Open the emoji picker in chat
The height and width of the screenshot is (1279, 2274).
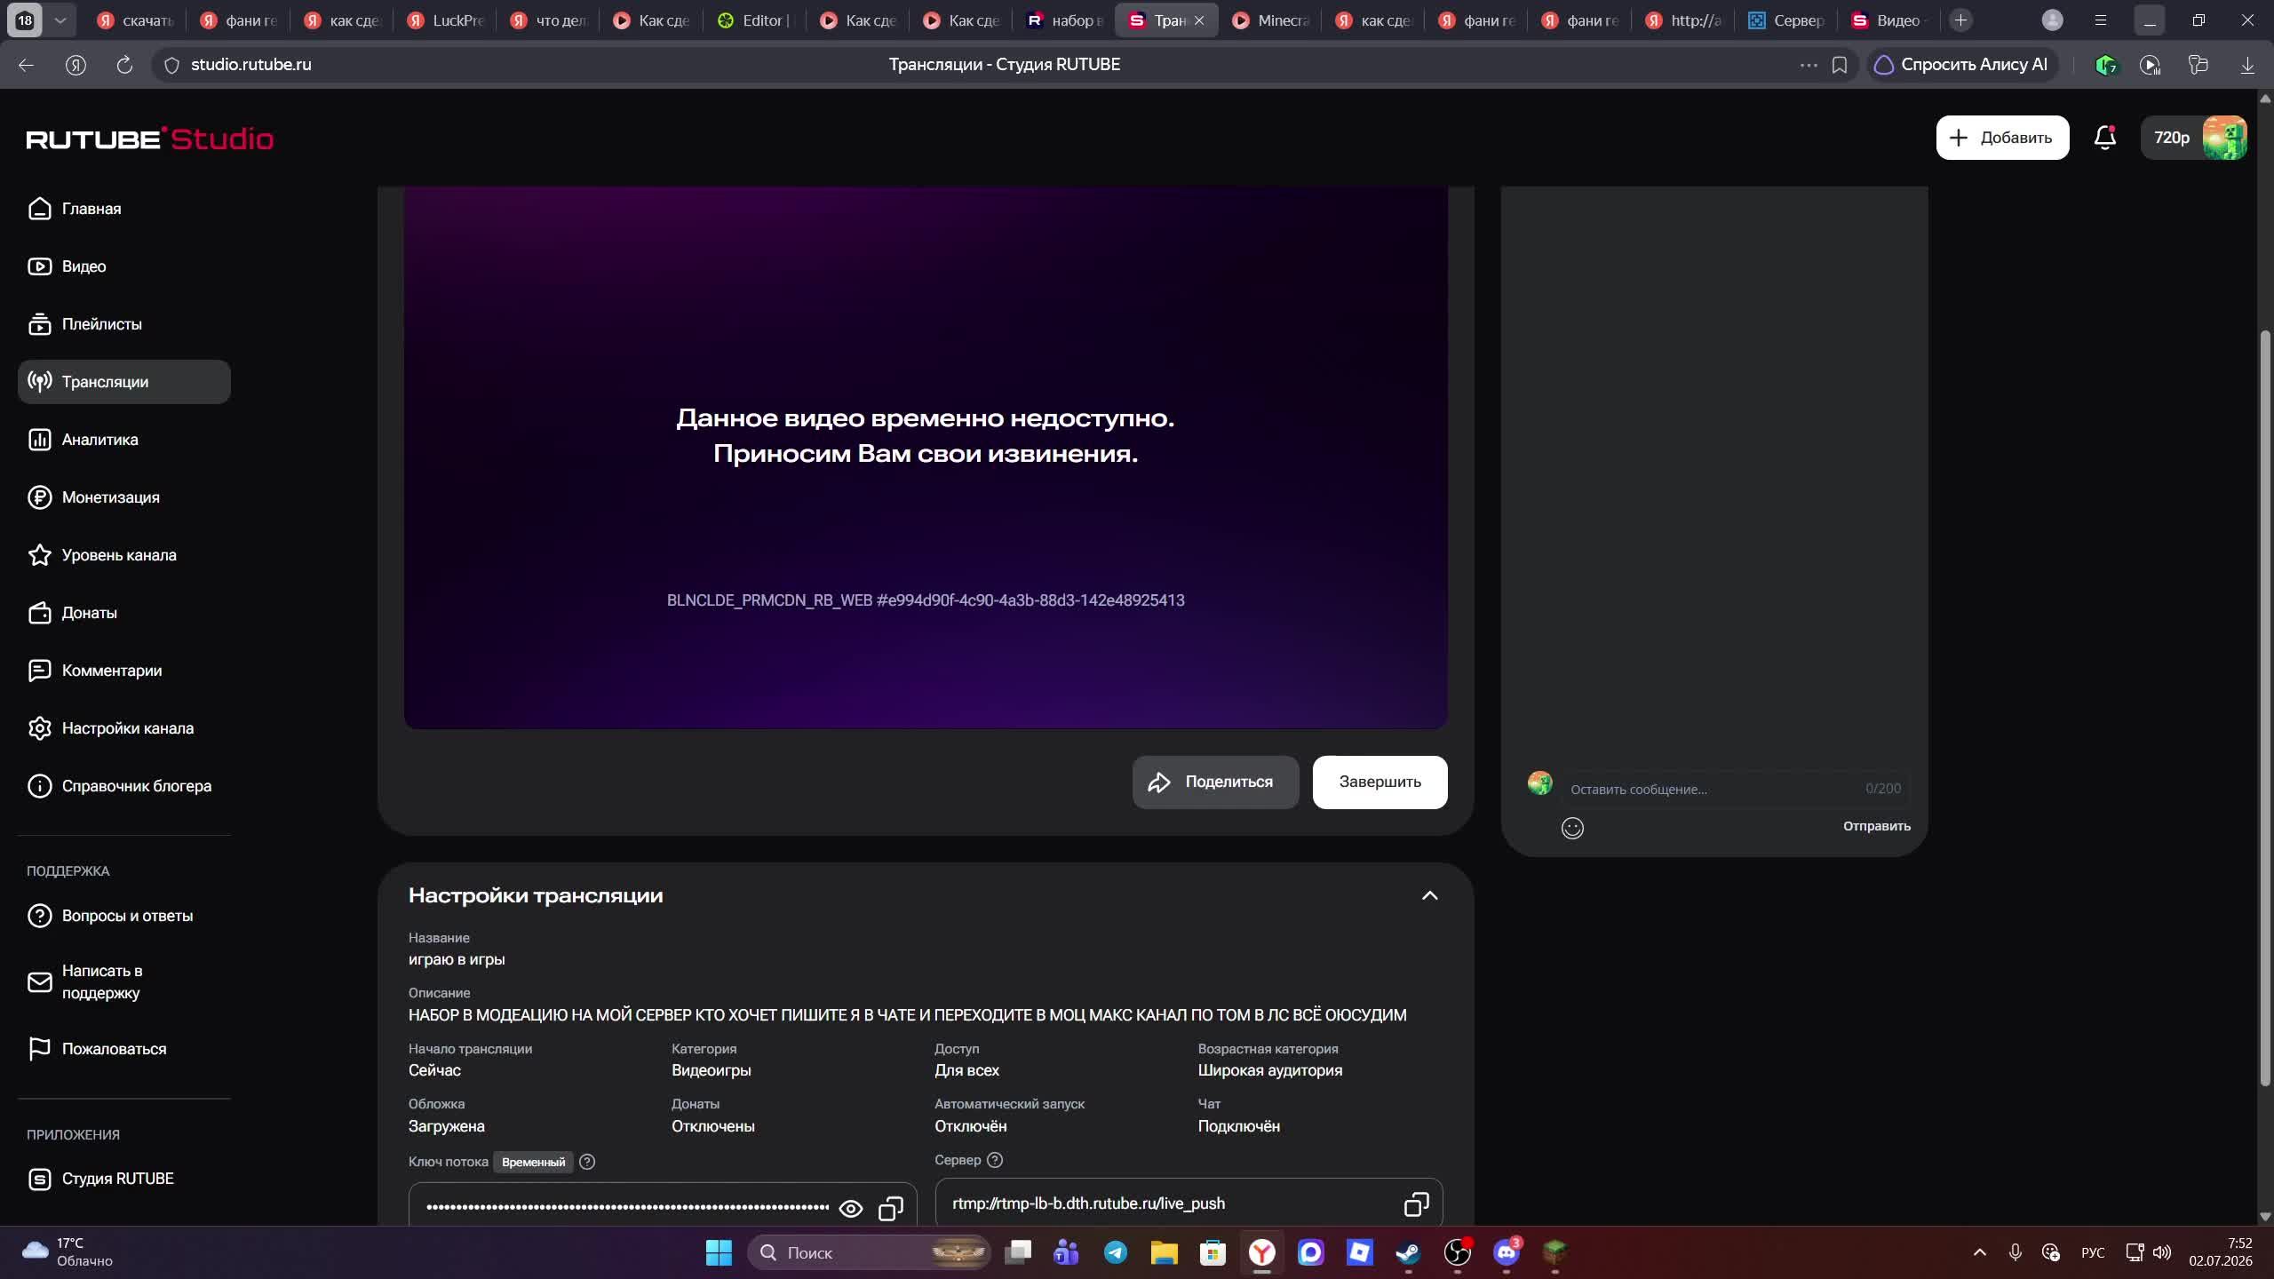(1572, 828)
